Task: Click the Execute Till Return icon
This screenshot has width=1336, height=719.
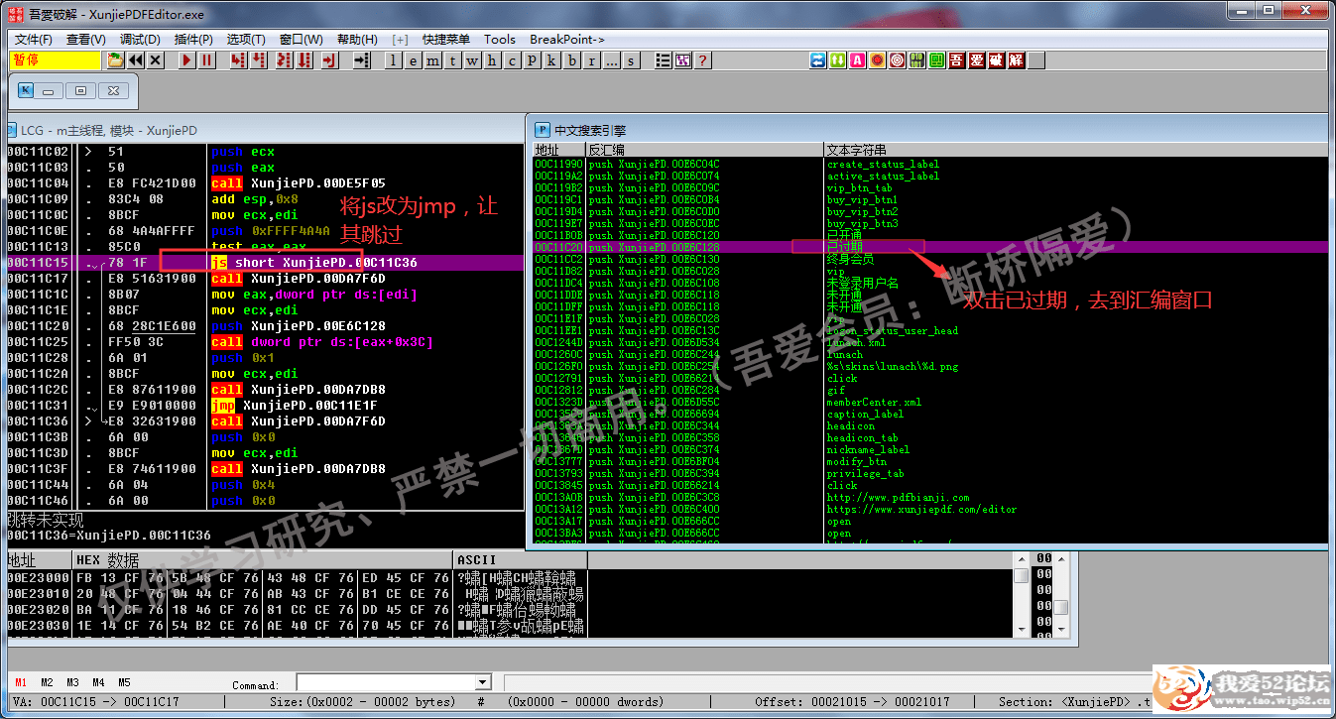Action: click(x=329, y=60)
